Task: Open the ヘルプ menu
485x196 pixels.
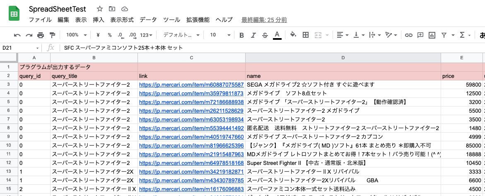Action: [224, 20]
